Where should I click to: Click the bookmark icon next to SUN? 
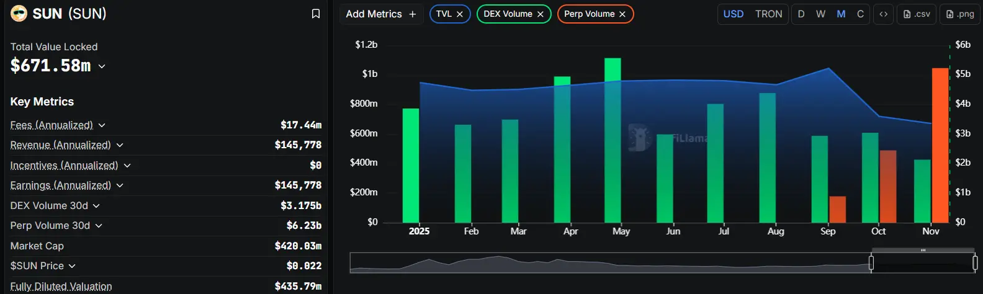(315, 14)
